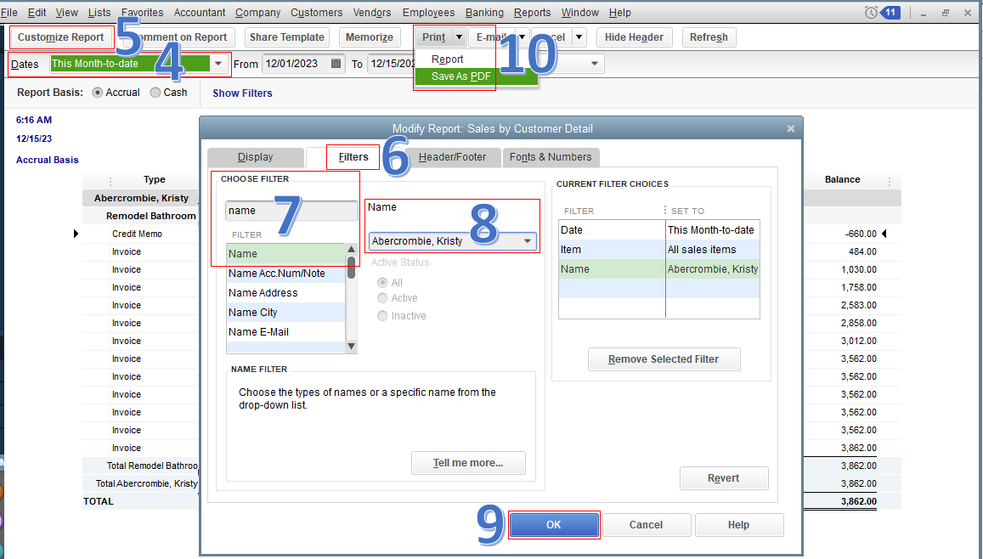Switch to the Display tab

tap(255, 157)
